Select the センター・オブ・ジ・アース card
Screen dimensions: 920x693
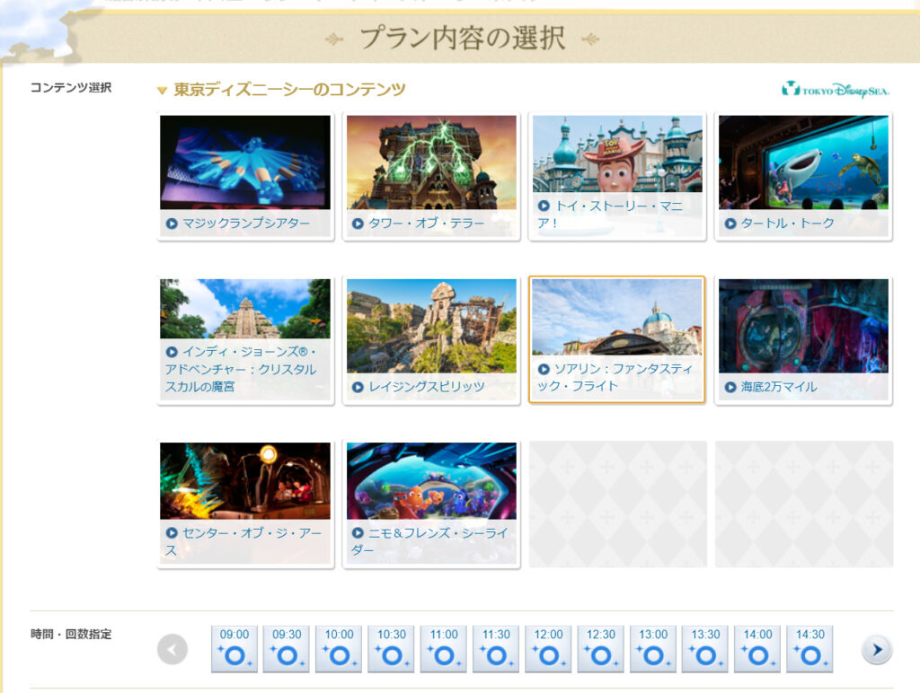coord(245,504)
